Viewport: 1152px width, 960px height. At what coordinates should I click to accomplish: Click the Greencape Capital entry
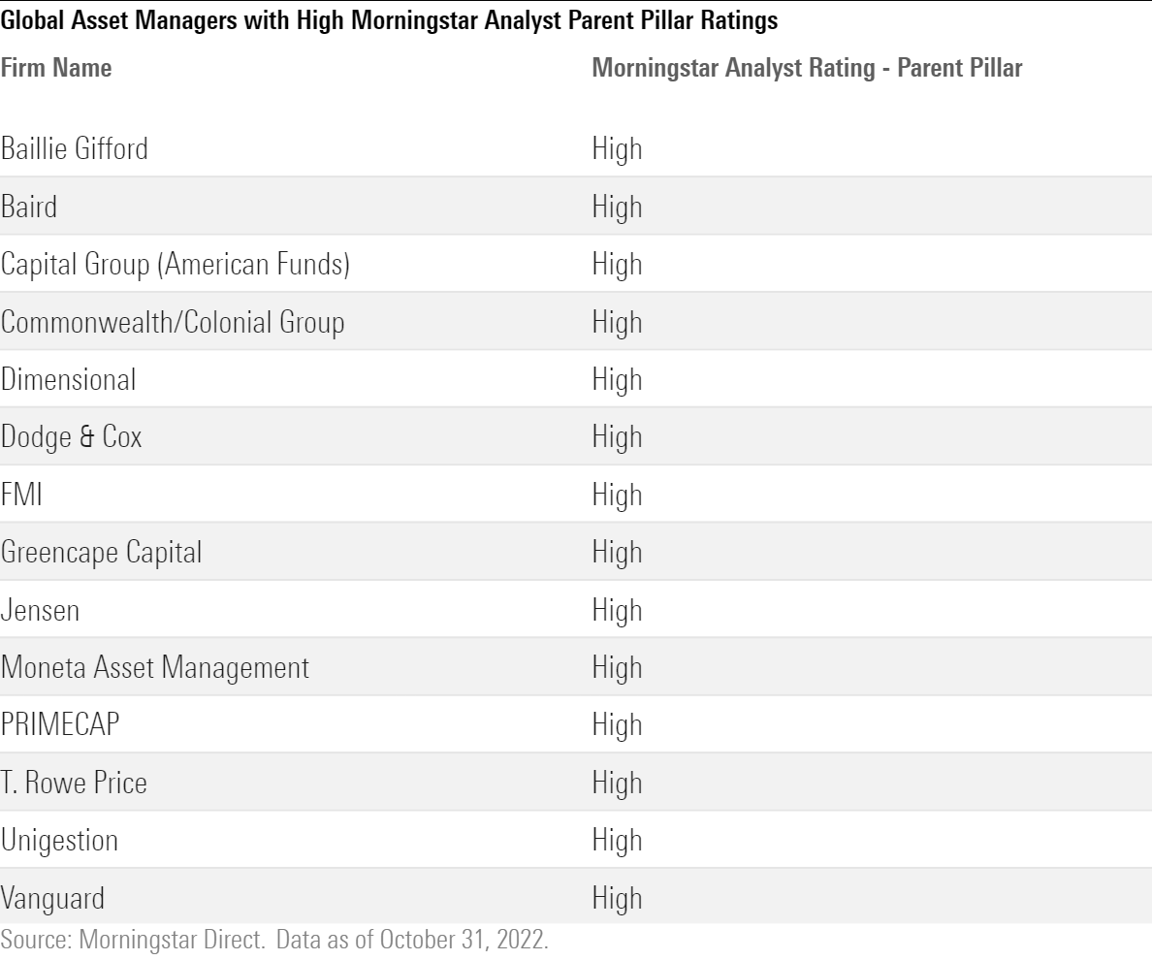click(101, 553)
